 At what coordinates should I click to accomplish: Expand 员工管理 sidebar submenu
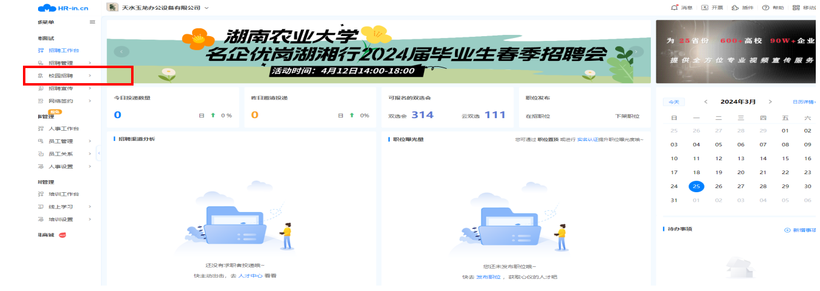point(90,142)
